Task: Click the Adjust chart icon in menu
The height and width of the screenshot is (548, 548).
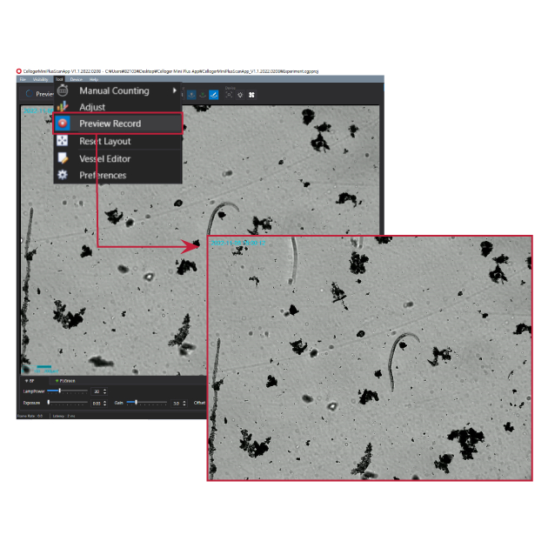Action: (63, 107)
